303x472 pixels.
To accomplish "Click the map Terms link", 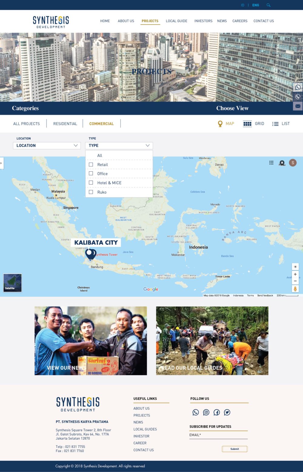I will [250, 295].
